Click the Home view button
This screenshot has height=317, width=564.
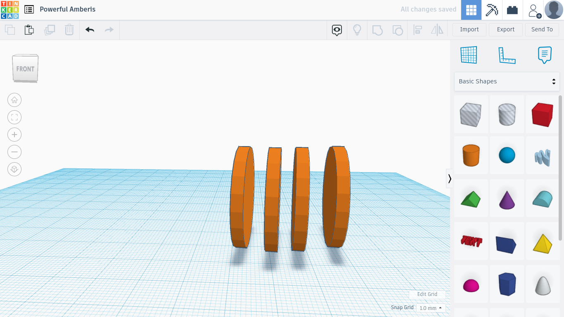click(14, 100)
